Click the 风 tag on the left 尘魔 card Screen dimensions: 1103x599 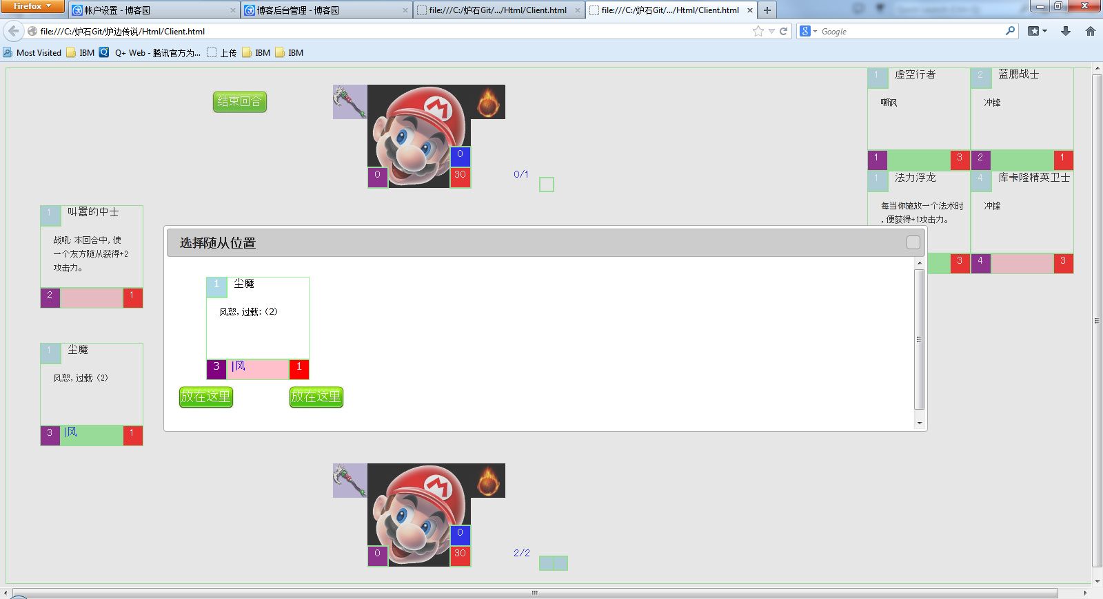(x=70, y=432)
